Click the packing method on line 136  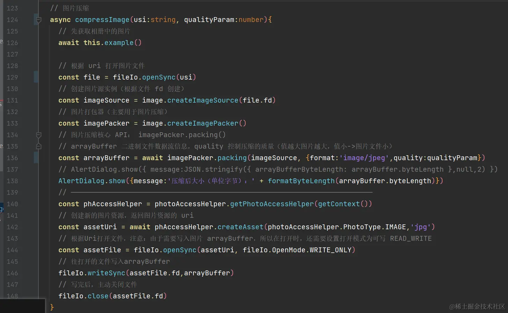pyautogui.click(x=232, y=158)
